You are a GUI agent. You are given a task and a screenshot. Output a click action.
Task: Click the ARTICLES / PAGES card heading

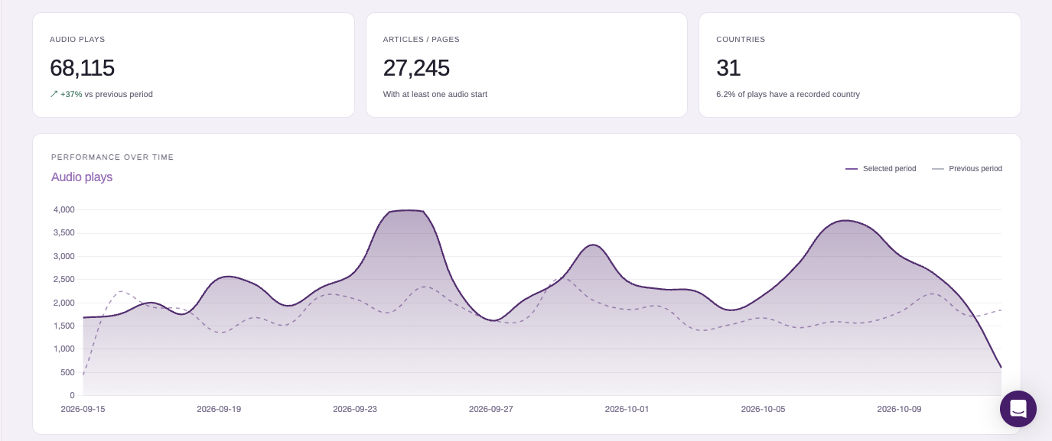[422, 39]
